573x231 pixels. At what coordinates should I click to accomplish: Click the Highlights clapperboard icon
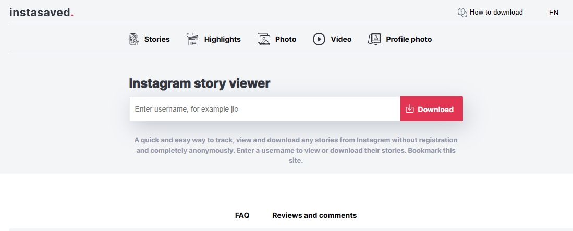tap(192, 39)
